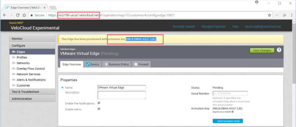Toggle the Enable Pre-Notifications checkbox
The width and height of the screenshot is (296, 127).
coord(99,103)
